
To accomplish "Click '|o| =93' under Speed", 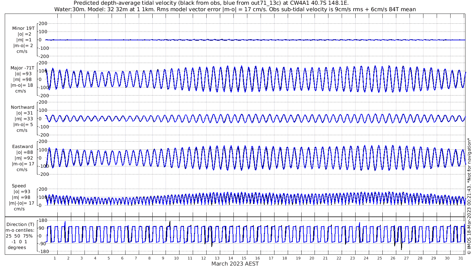I will pos(22,192).
